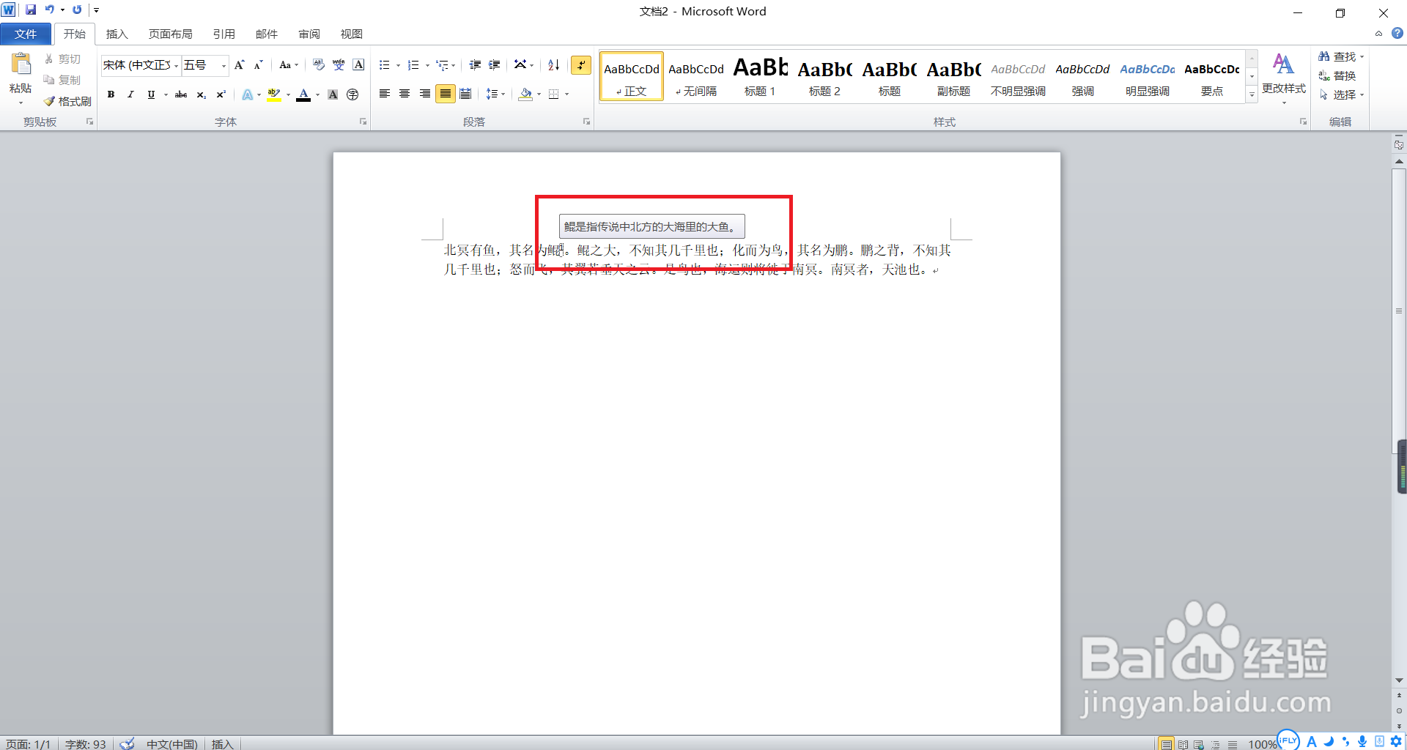
Task: Apply 标题 1 heading style
Action: (x=760, y=76)
